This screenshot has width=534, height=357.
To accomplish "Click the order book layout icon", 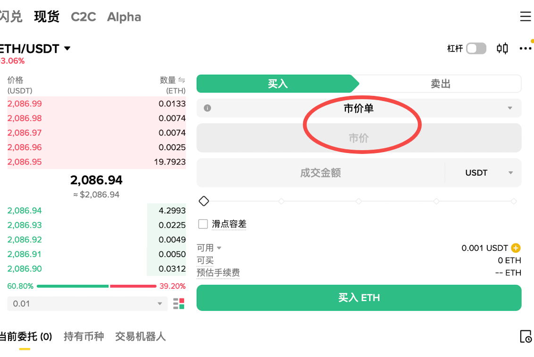I will [x=179, y=304].
